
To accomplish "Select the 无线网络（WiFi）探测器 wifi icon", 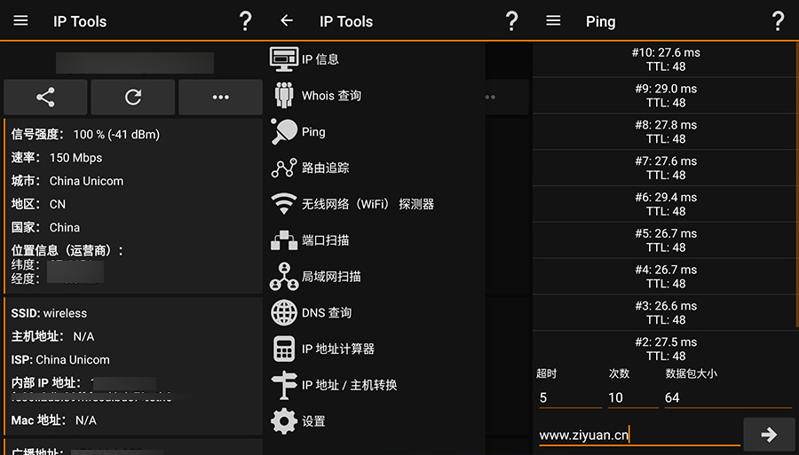I will [x=284, y=204].
